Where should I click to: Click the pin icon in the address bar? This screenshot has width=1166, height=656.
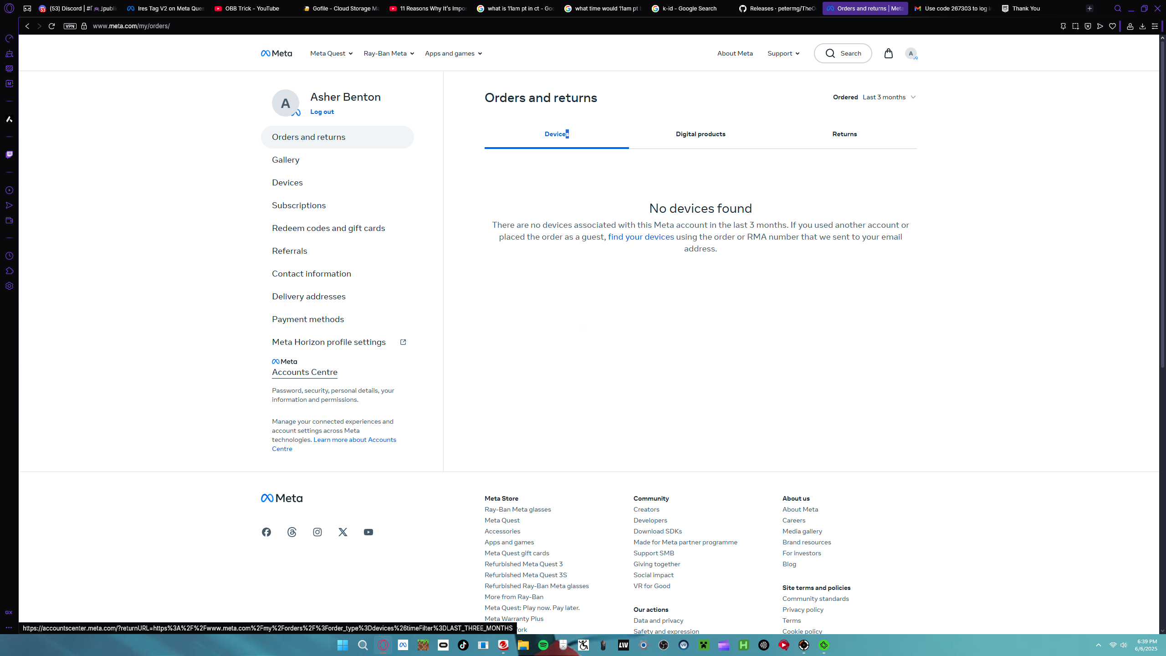tap(1063, 26)
